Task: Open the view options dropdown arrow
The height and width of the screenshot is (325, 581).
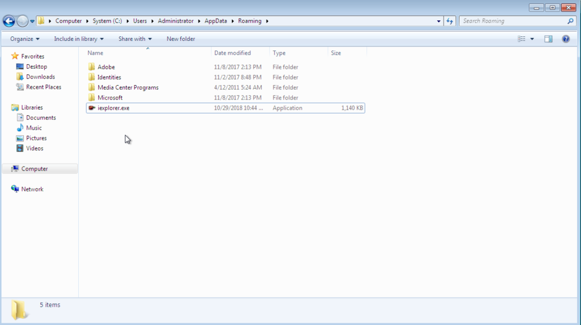Action: pos(532,39)
